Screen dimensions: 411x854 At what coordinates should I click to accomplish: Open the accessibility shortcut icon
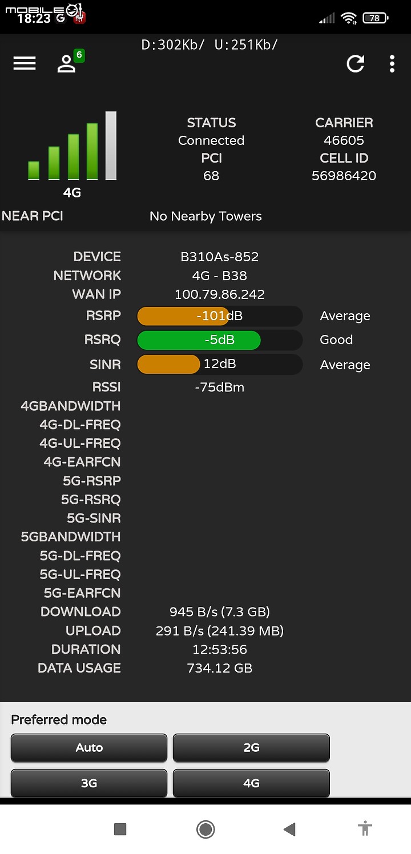[x=365, y=829]
